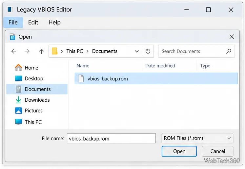245x169 pixels.
Task: Click the folder icon in address bar
Action: point(54,51)
